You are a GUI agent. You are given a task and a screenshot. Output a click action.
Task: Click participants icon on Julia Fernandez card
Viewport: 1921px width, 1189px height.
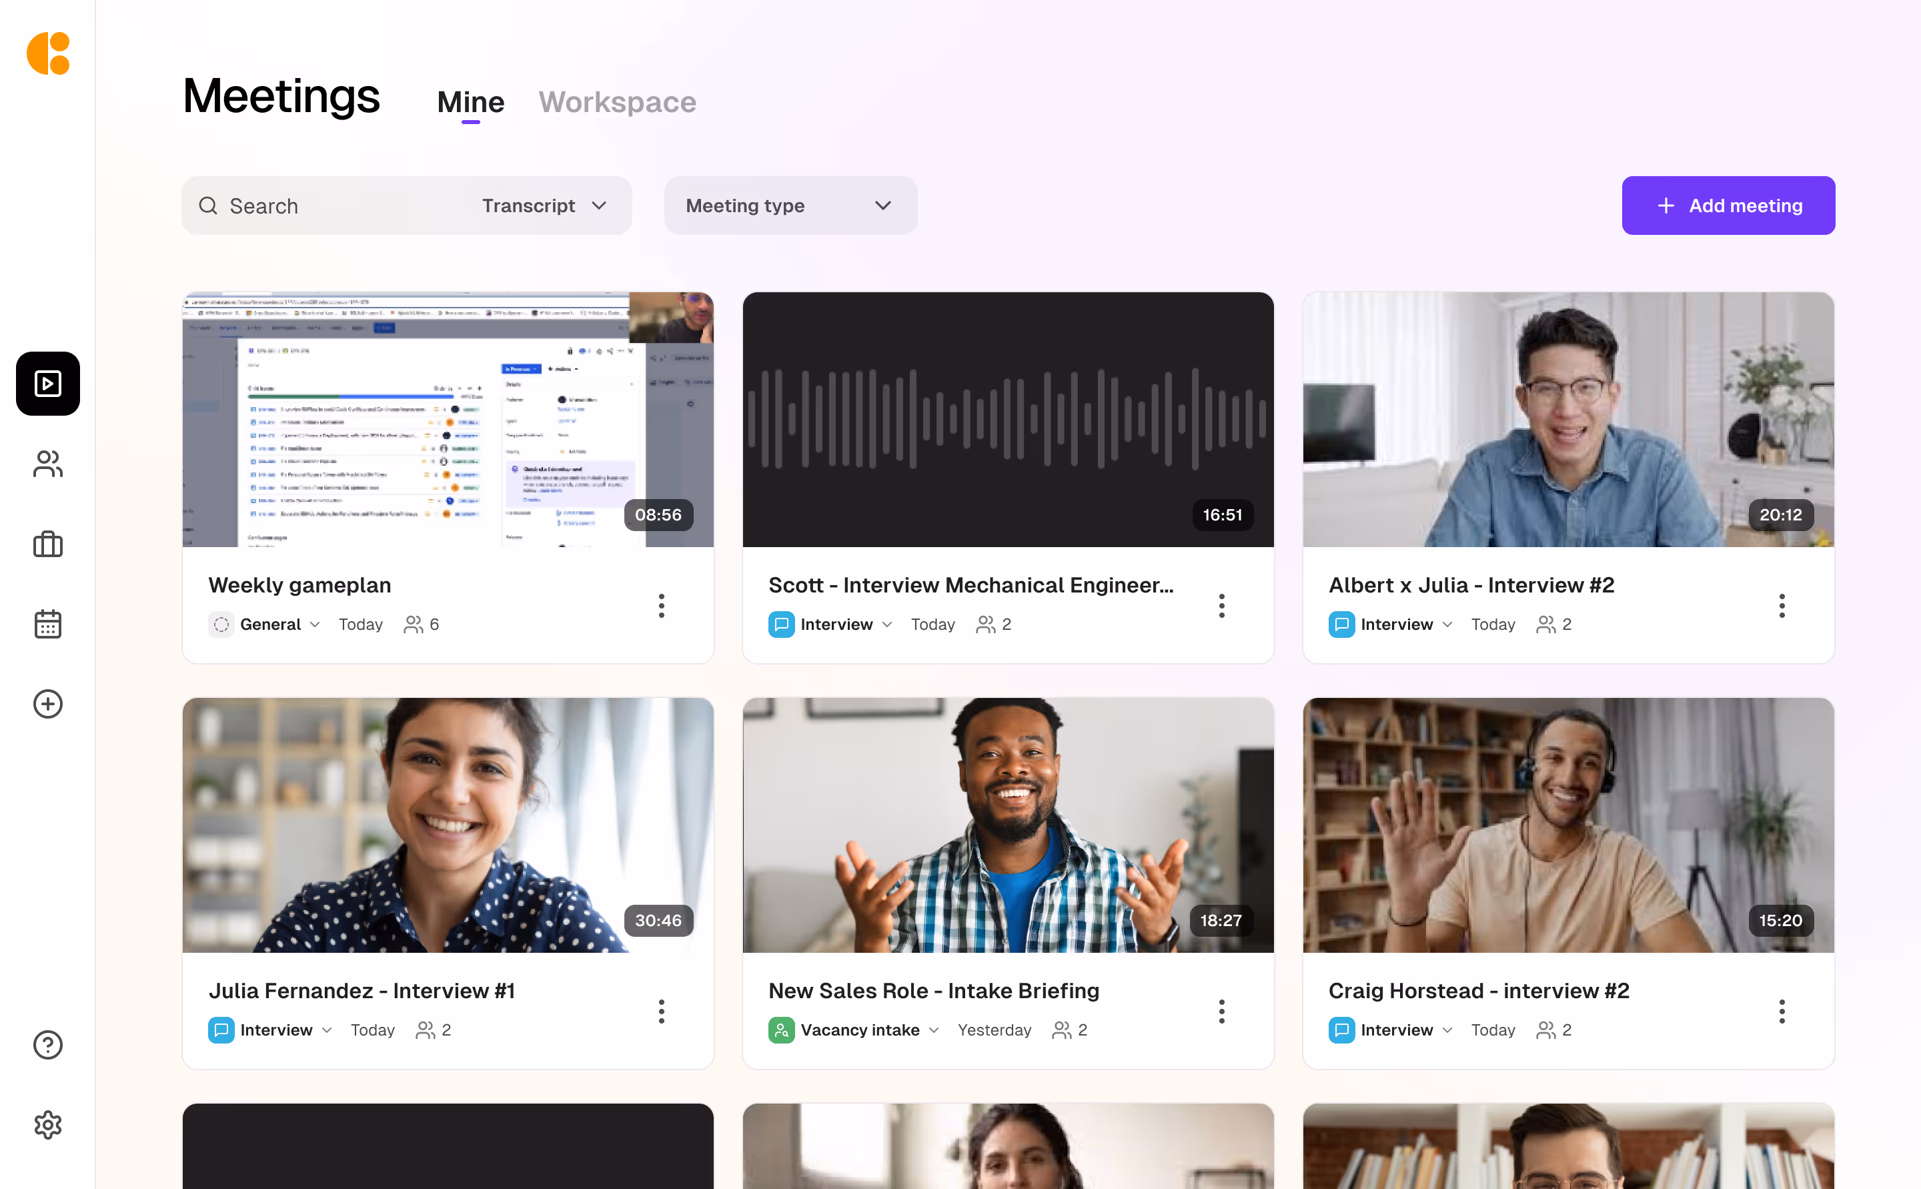pos(426,1030)
